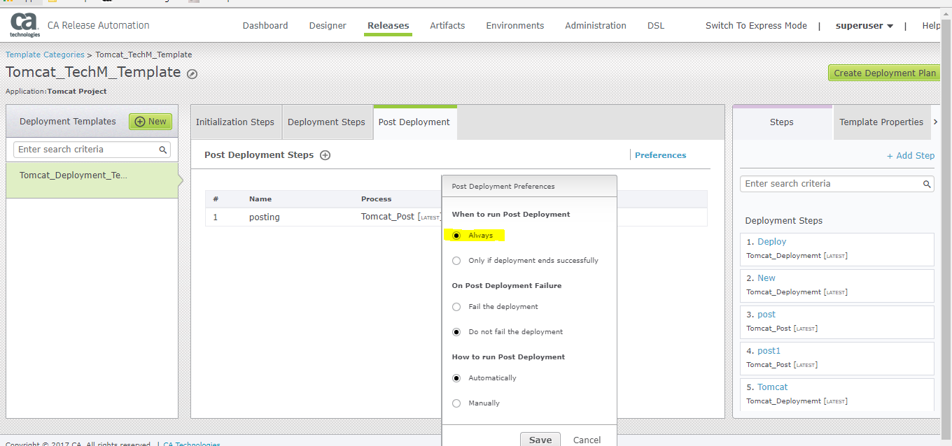Click the CA Technologies logo
The image size is (952, 446).
pyautogui.click(x=24, y=25)
